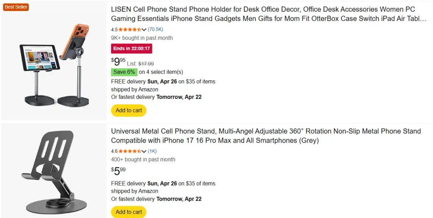This screenshot has height=218, width=433.
Task: Click the Best Seller badge
Action: 16,7
